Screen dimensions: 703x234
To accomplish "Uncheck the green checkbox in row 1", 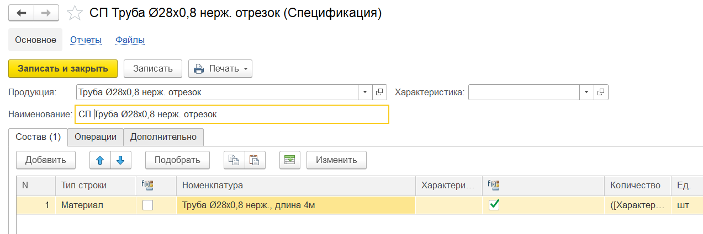I will pyautogui.click(x=494, y=205).
